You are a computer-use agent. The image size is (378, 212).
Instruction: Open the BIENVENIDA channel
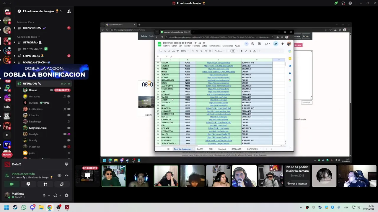[x=44, y=28]
